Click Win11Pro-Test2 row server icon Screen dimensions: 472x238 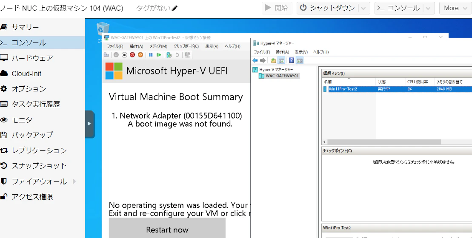(x=325, y=89)
